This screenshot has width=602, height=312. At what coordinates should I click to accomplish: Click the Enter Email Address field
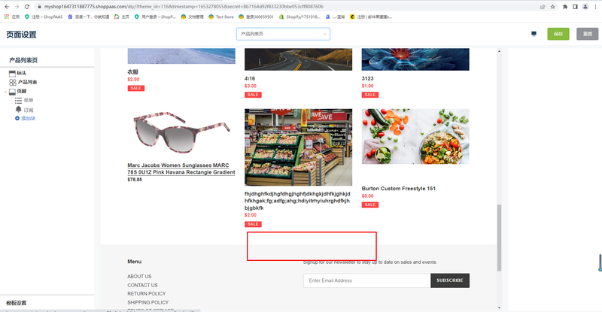(366, 280)
